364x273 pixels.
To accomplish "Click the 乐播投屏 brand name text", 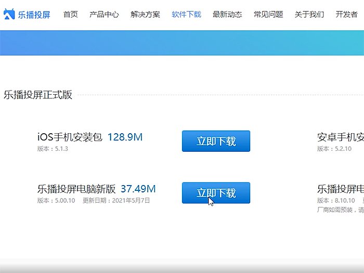I will [x=34, y=15].
